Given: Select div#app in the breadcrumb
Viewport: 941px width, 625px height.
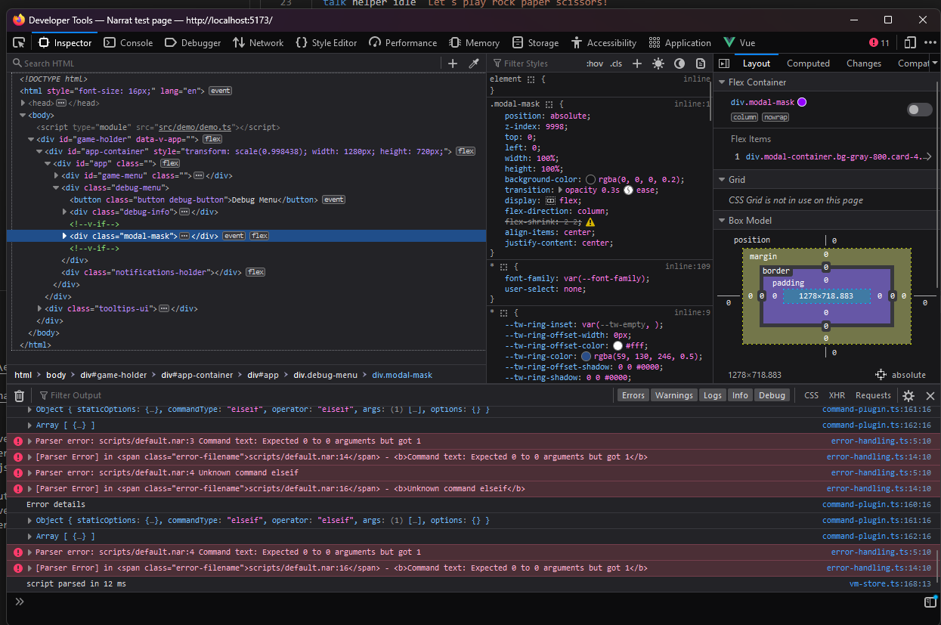Looking at the screenshot, I should tap(264, 375).
